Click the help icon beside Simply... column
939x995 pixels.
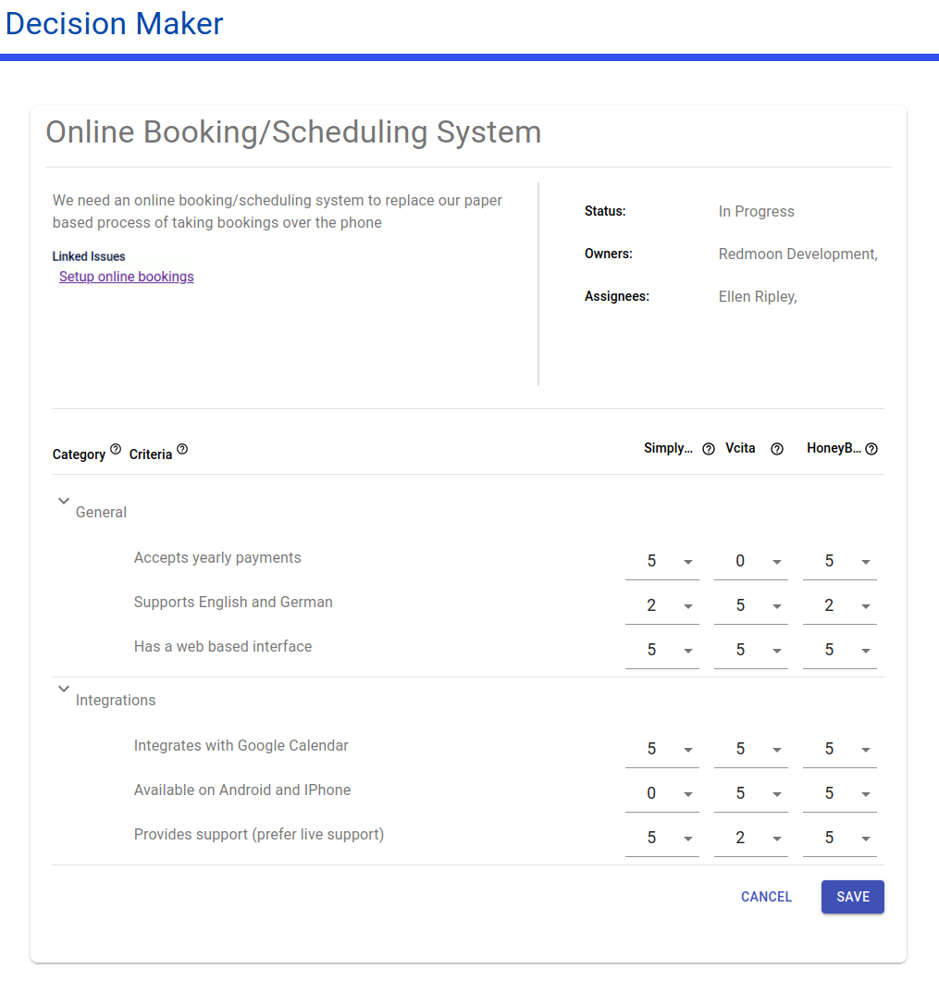[709, 449]
